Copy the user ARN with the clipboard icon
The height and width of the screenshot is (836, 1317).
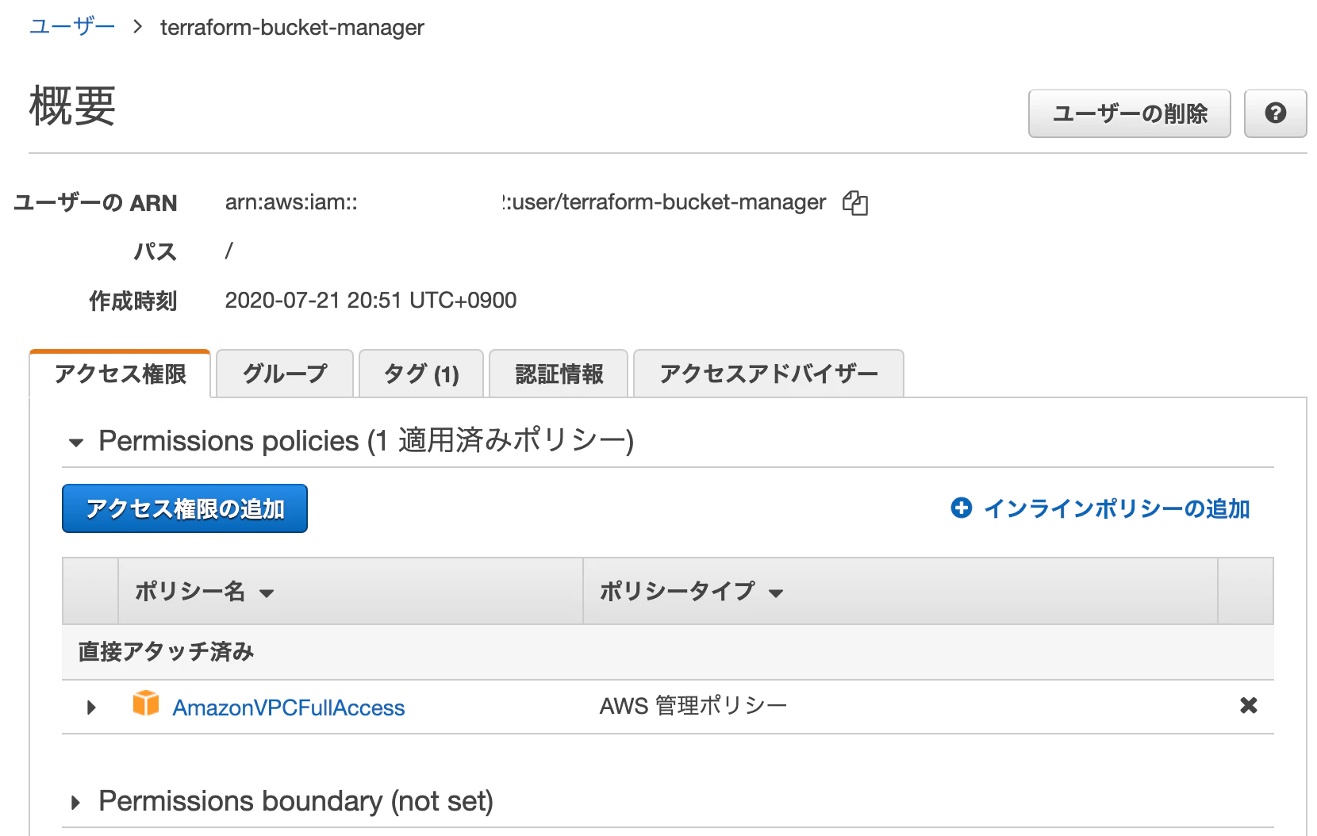tap(855, 203)
